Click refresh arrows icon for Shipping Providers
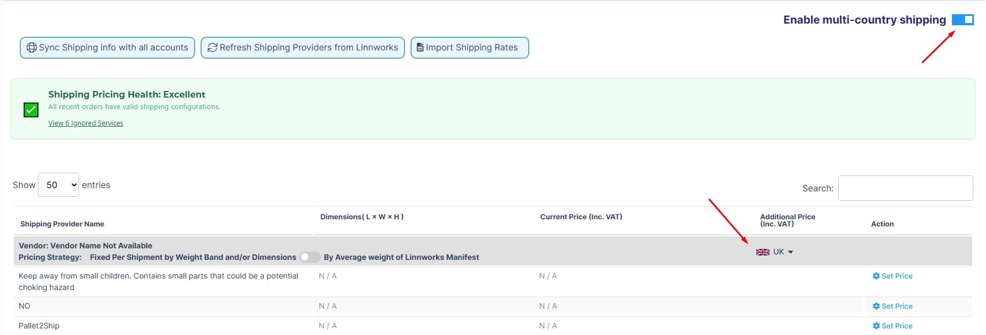This screenshot has height=335, width=986. coord(212,48)
